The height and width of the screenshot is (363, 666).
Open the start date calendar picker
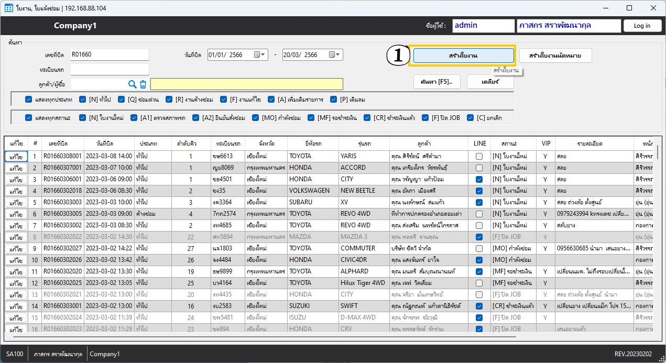(258, 54)
